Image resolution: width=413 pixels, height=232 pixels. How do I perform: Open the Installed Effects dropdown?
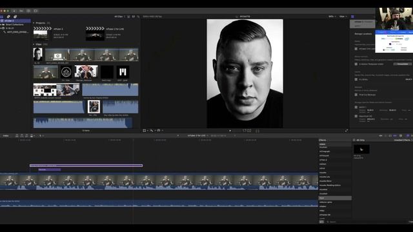(403, 140)
